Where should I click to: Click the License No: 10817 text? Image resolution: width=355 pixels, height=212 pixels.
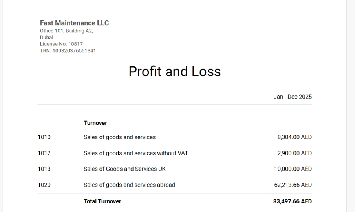(61, 44)
